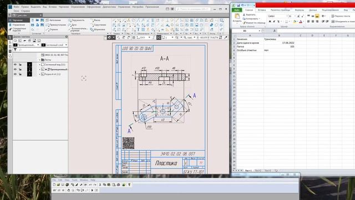Viewport: 355px width, 200px height.
Task: Open the Справка menu in KOMPAS
Action: point(26,11)
